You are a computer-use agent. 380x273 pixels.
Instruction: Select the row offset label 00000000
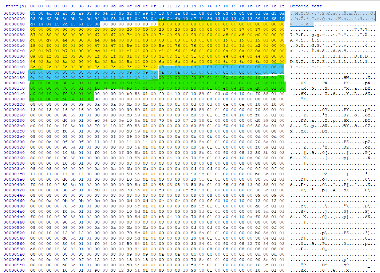(x=14, y=14)
